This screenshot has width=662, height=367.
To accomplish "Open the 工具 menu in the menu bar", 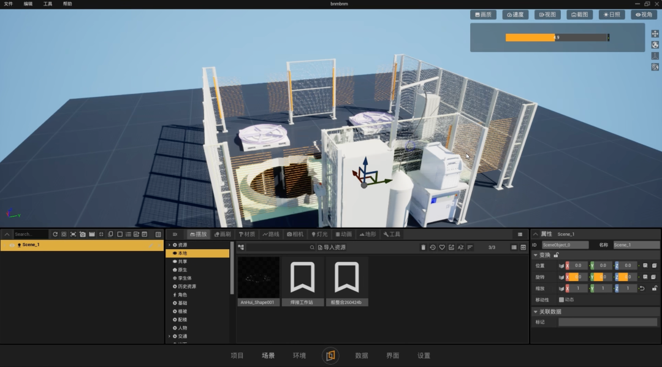I will (x=48, y=4).
